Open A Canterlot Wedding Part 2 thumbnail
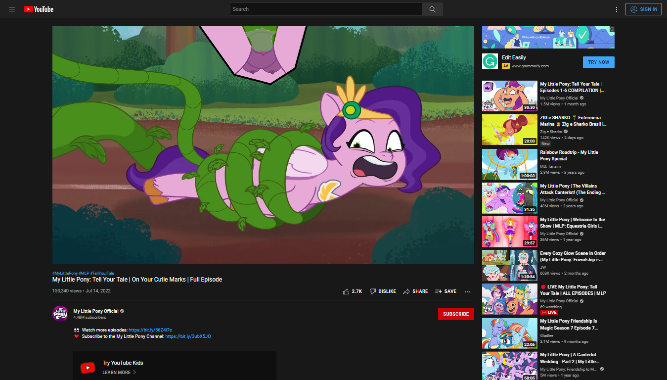Image resolution: width=667 pixels, height=380 pixels. (510, 366)
